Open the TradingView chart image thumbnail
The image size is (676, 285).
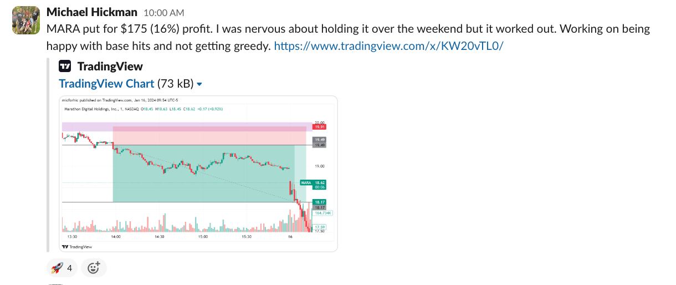coord(198,174)
